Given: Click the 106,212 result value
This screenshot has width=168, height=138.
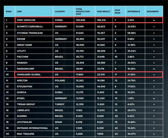Looking at the screenshot, I should tap(101, 20).
